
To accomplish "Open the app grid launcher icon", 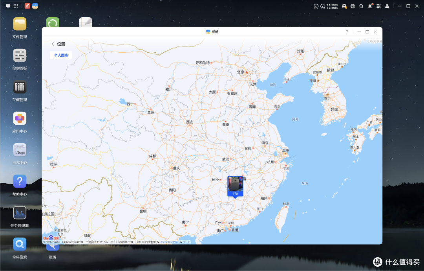I will (x=16, y=6).
